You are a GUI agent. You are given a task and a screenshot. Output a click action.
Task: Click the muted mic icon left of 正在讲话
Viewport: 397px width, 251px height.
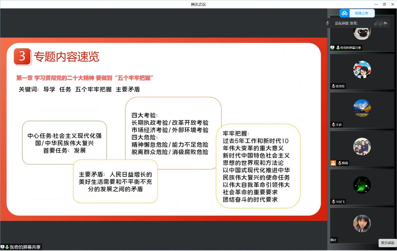[327, 23]
